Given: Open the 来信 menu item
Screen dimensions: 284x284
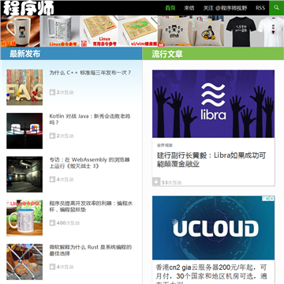Looking at the screenshot, I should pyautogui.click(x=189, y=8).
